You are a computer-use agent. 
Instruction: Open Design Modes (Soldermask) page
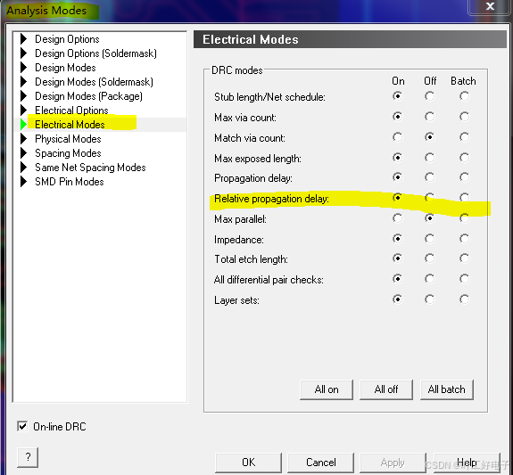pyautogui.click(x=94, y=82)
